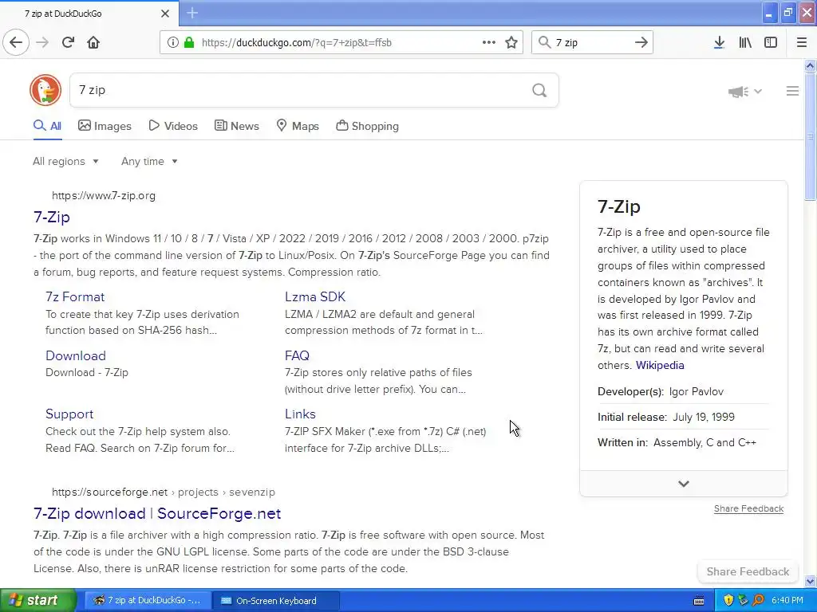Viewport: 817px width, 612px height.
Task: Switch to the All results tab
Action: pyautogui.click(x=47, y=126)
